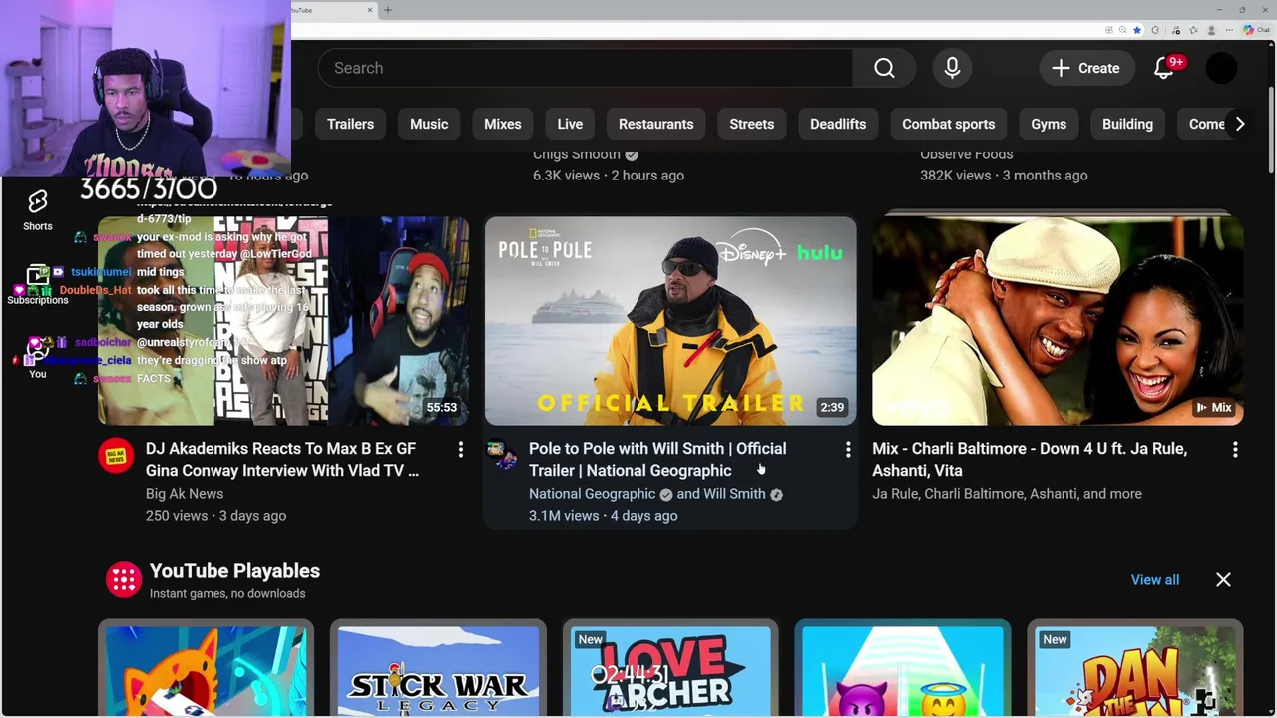This screenshot has height=718, width=1277.
Task: Activate voice search microphone
Action: [x=952, y=68]
